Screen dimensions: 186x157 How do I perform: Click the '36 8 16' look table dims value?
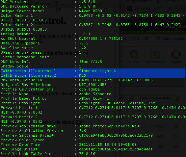[87, 154]
